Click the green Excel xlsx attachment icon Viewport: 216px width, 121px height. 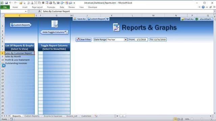tap(197, 19)
